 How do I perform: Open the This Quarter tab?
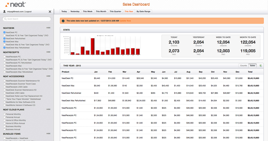tap(115, 12)
